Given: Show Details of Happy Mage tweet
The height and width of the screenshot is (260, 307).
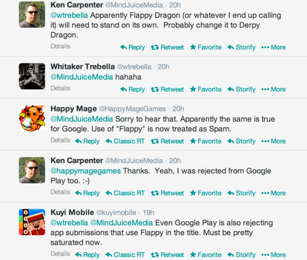Looking at the screenshot, I should [x=60, y=140].
